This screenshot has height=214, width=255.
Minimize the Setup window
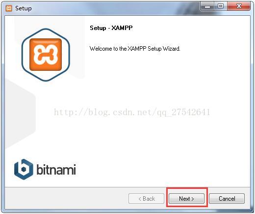(x=207, y=6)
